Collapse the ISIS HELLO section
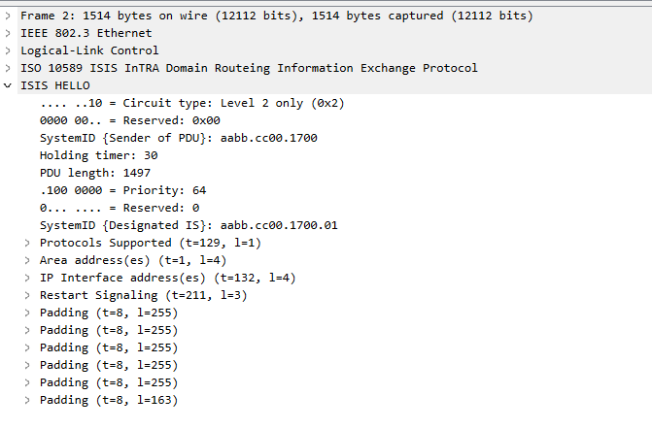The width and height of the screenshot is (652, 429). 9,85
